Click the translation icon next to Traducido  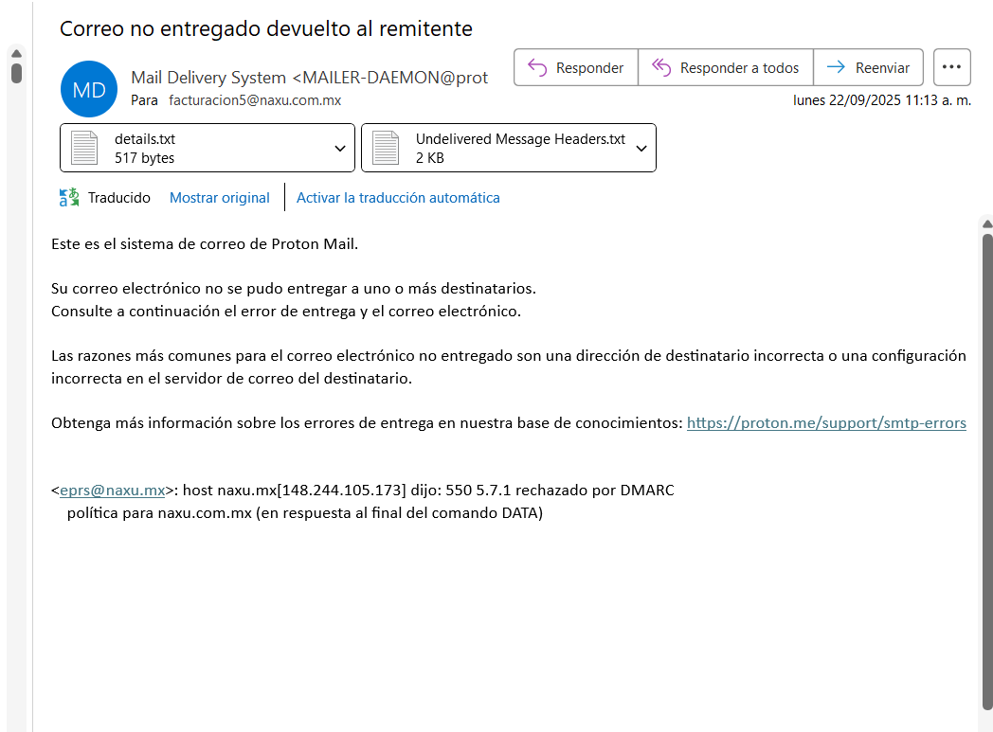click(x=69, y=198)
